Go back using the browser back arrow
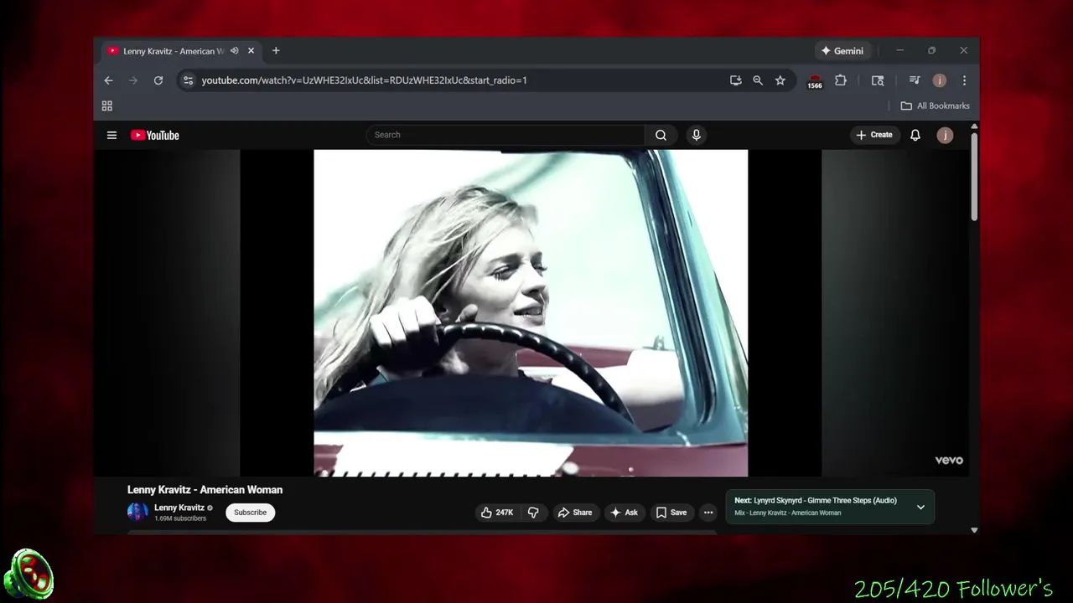The image size is (1073, 603). pyautogui.click(x=108, y=80)
